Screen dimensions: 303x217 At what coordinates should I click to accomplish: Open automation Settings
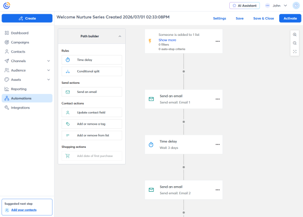point(220,18)
